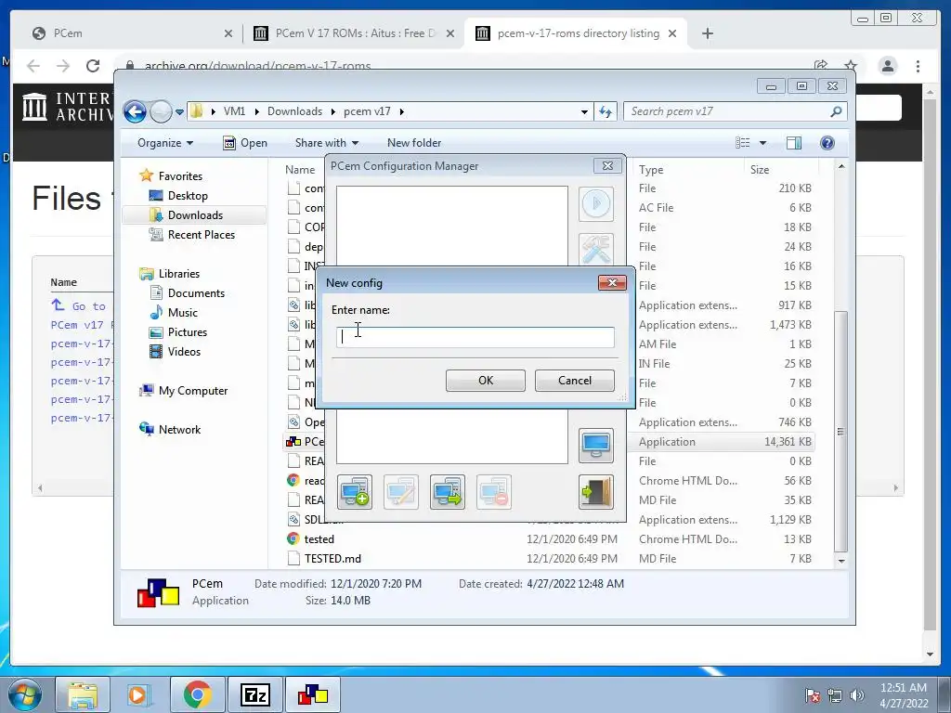951x713 pixels.
Task: Refresh the Explorer folder view
Action: 606,111
